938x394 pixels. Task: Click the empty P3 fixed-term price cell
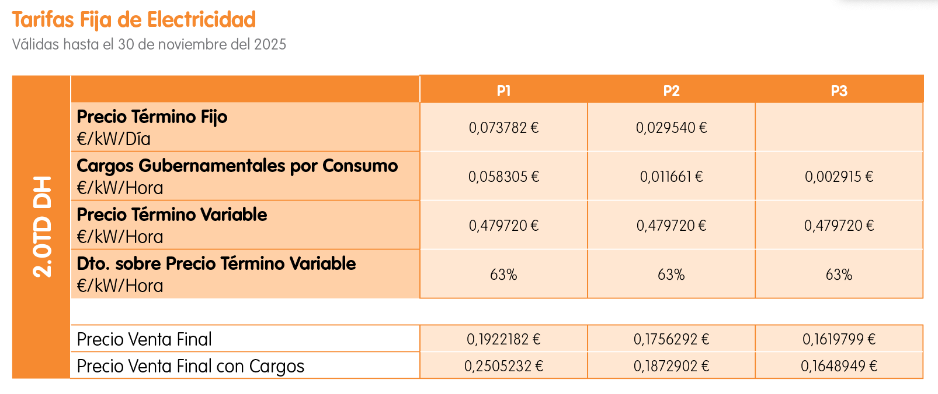click(839, 128)
